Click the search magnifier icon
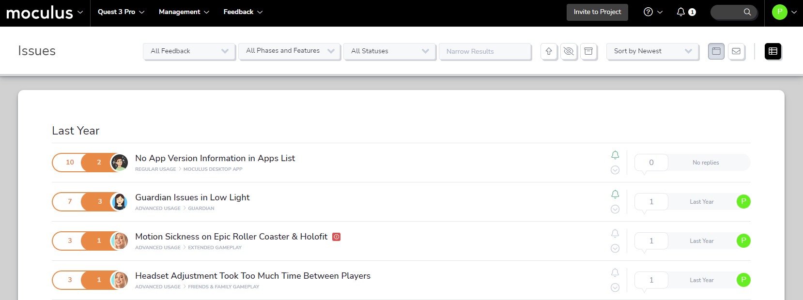 point(747,12)
